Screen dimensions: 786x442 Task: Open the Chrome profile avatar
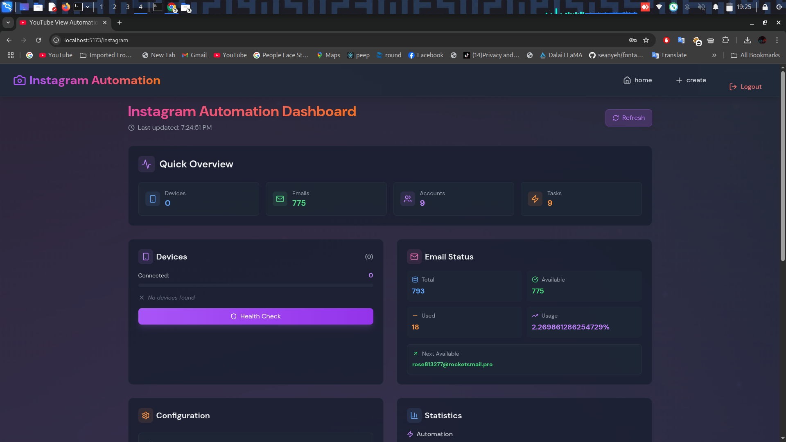pyautogui.click(x=762, y=40)
